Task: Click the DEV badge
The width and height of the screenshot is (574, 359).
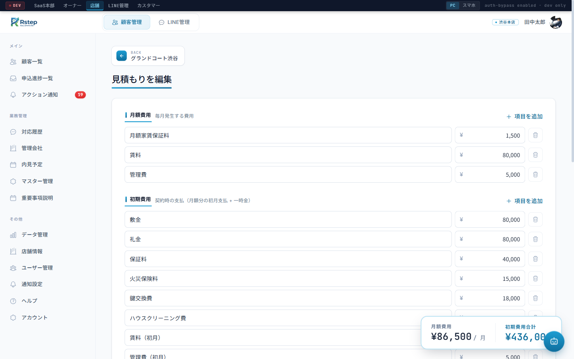Action: pos(15,6)
